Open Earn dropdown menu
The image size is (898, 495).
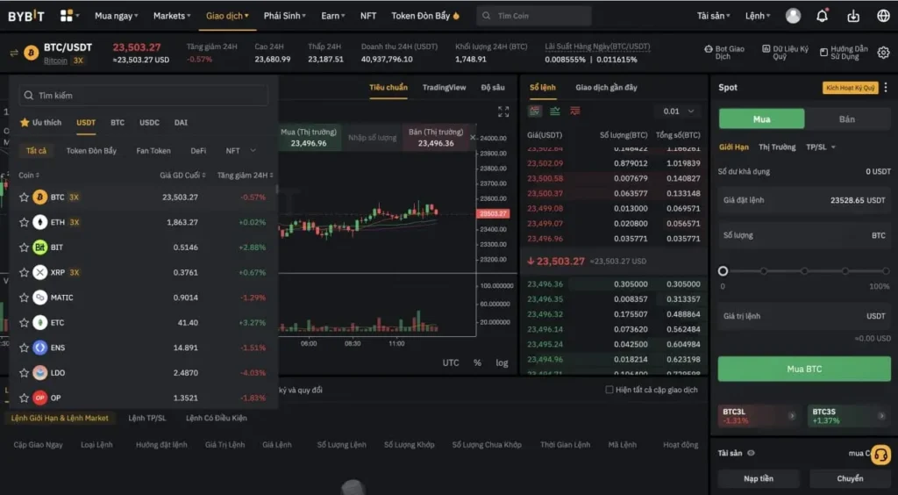click(332, 16)
